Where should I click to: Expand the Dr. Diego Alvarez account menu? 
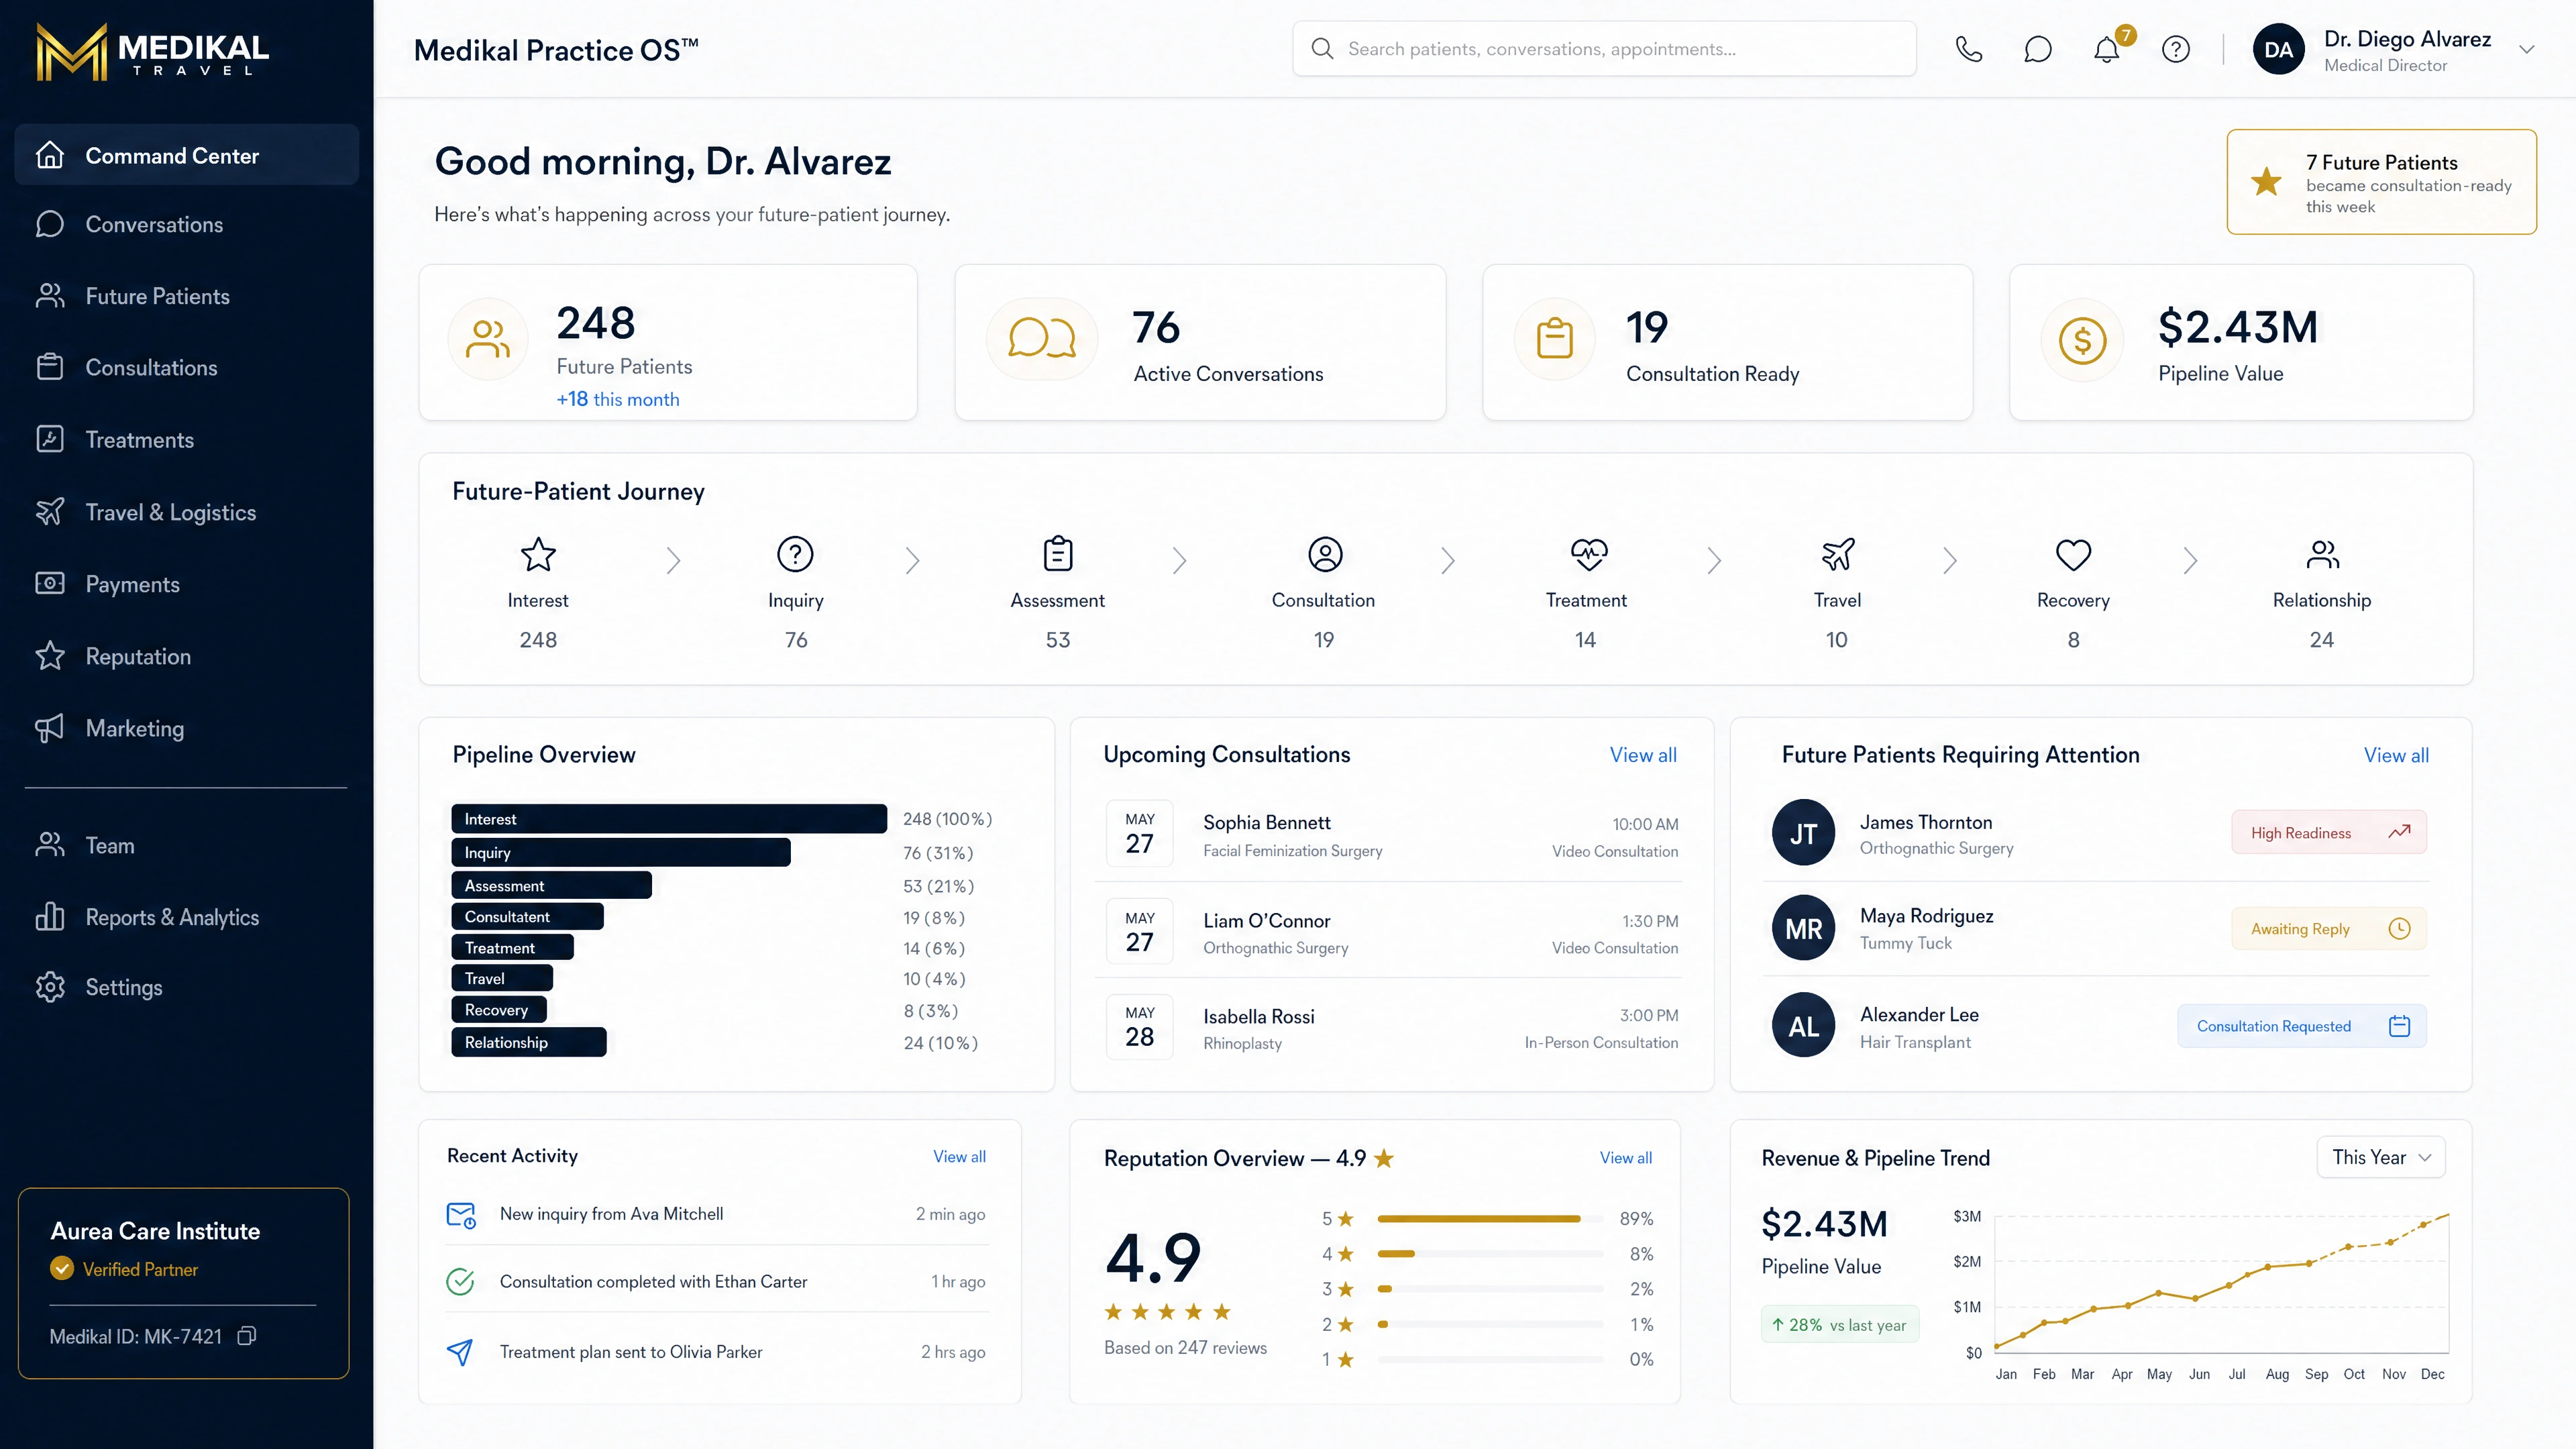pos(2527,49)
